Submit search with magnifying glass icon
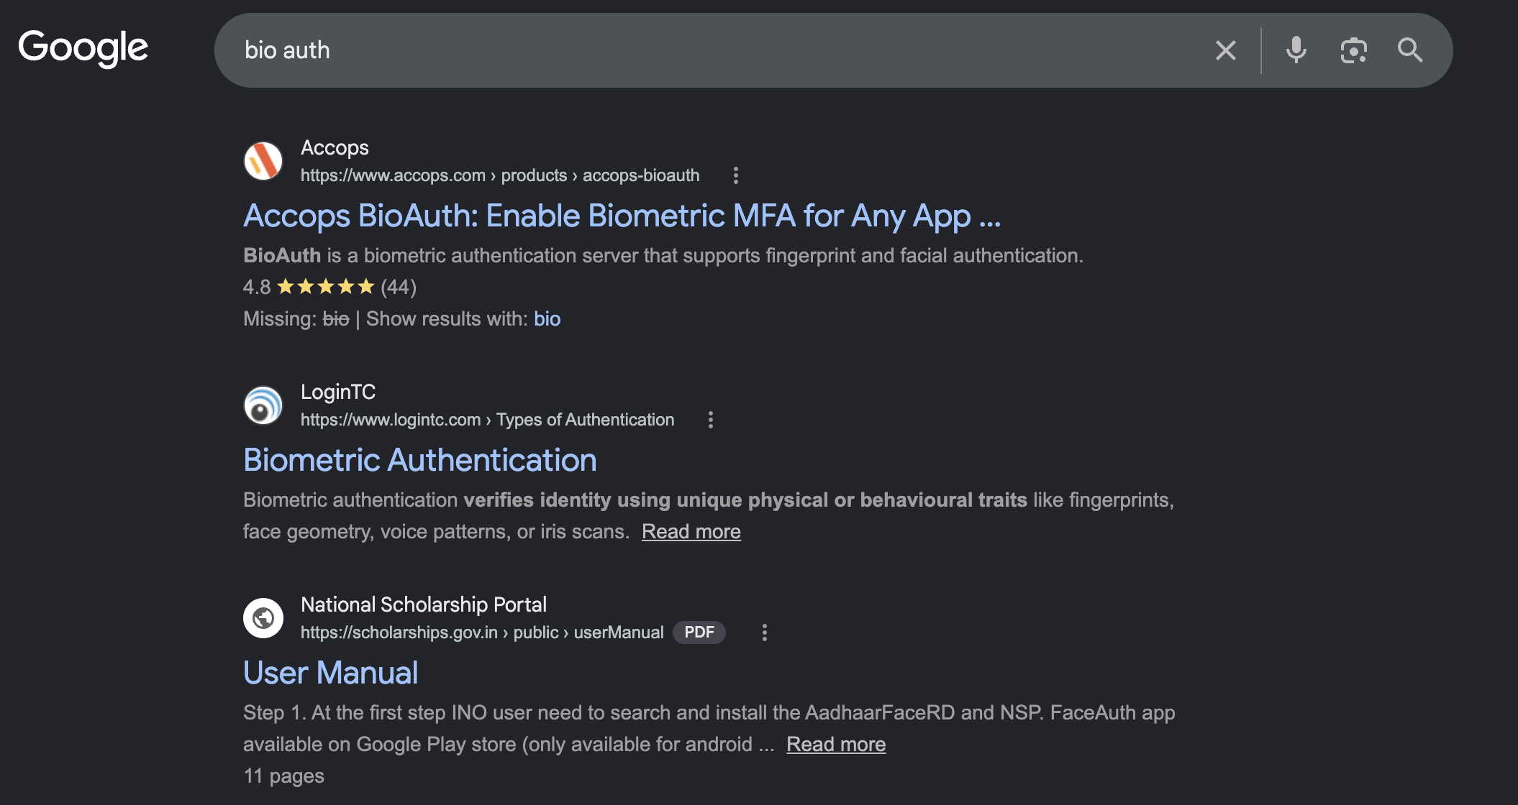 (1410, 50)
